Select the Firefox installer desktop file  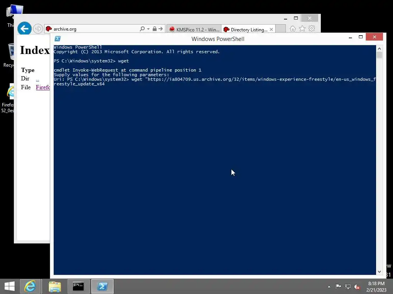pos(8,98)
